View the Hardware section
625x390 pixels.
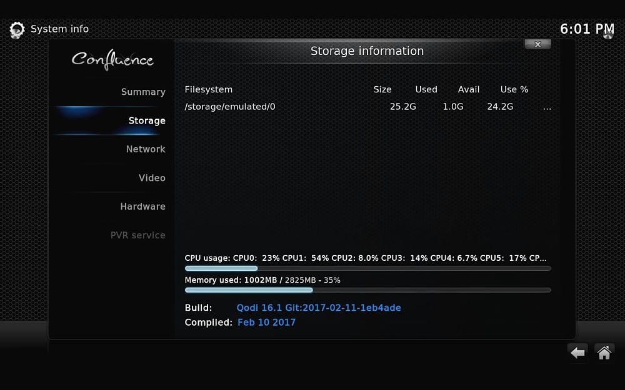[143, 206]
